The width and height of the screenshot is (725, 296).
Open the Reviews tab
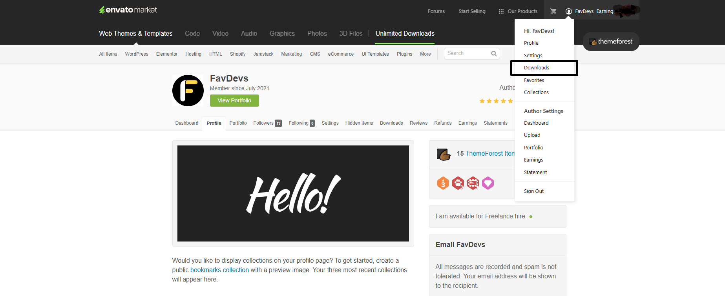pos(418,123)
